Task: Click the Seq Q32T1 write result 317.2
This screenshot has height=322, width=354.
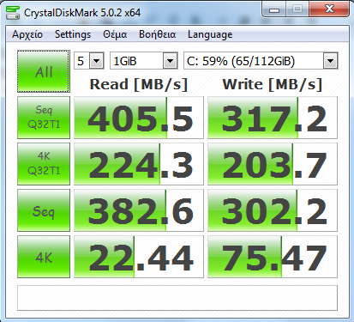Action: 273,118
